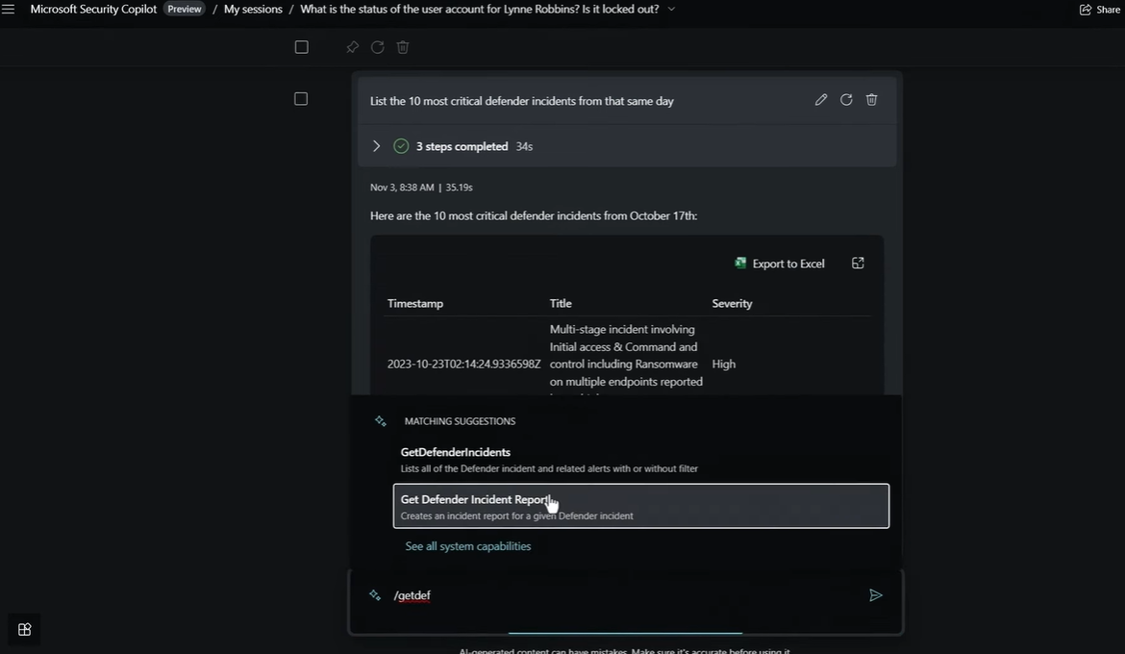1125x654 pixels.
Task: Click the rerun icon in top toolbar
Action: [377, 47]
